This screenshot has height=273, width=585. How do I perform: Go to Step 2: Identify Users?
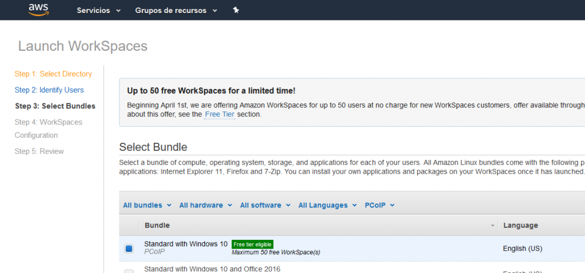pyautogui.click(x=49, y=90)
